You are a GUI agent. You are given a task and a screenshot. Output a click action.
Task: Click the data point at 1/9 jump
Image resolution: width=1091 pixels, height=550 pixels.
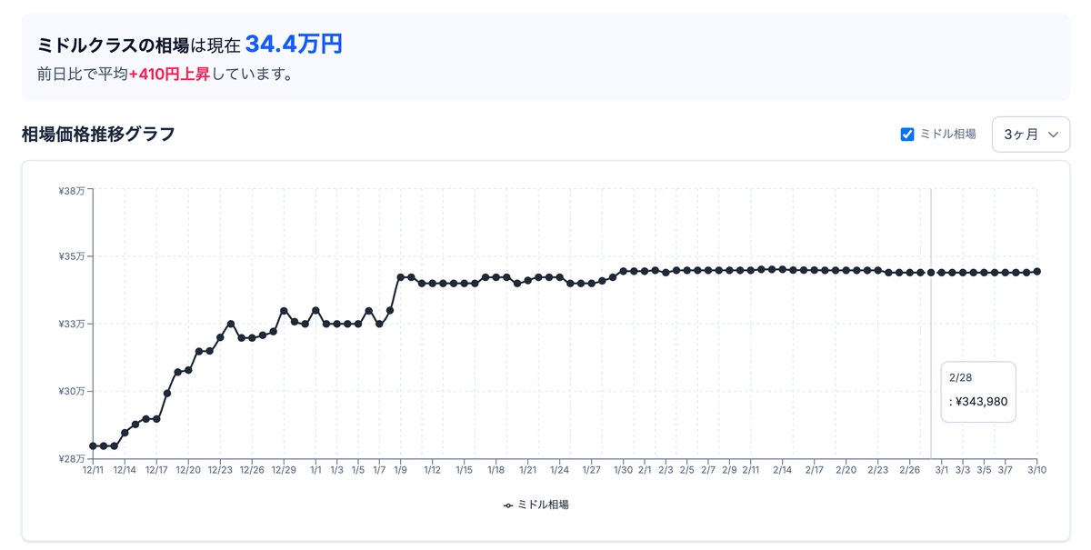point(400,276)
